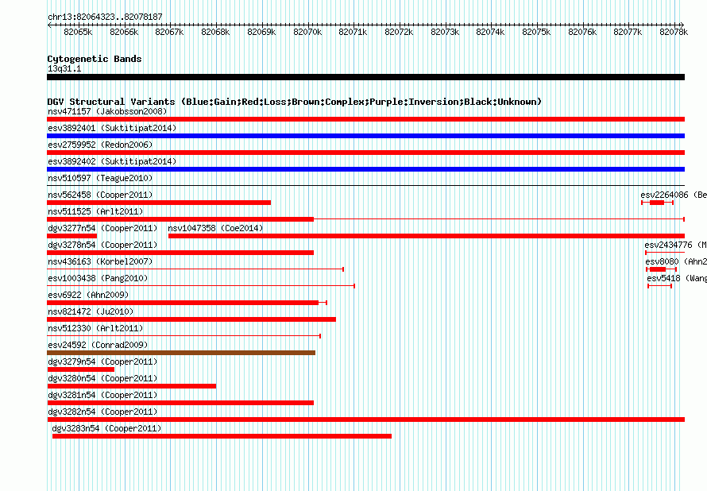
Task: Open nsv562458 (Cooper2011) label
Action: [x=100, y=195]
